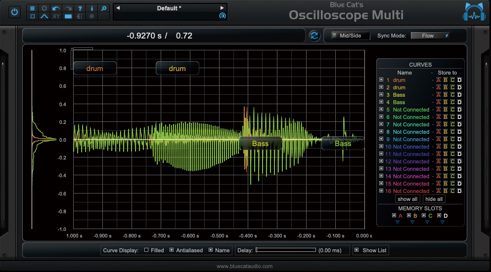Adjust the Delay slider
Viewport: 491px width, 272px height.
[x=286, y=250]
